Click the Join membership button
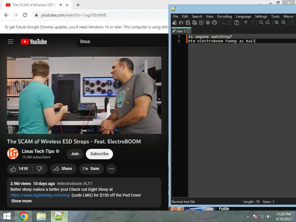Screen dimensions: 296x222 click(75, 154)
